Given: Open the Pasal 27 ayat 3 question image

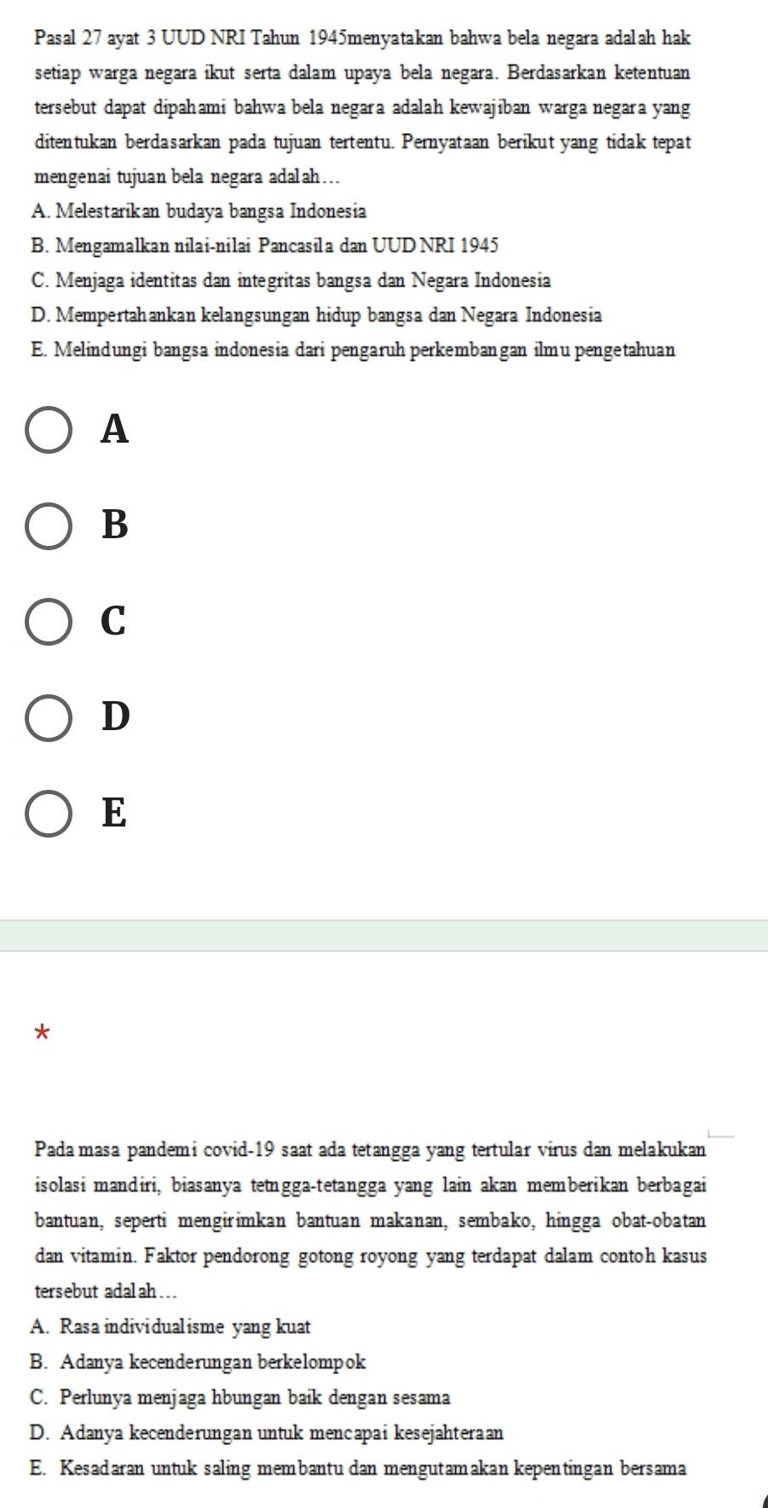Looking at the screenshot, I should 362,194.
